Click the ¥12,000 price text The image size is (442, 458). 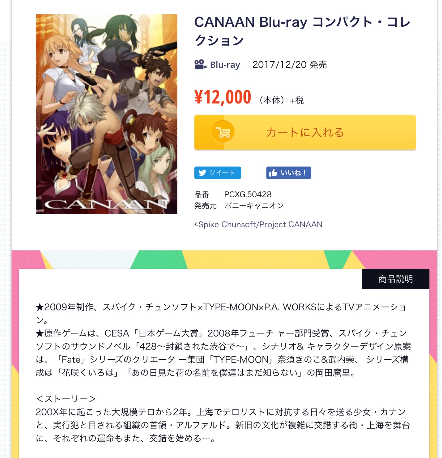tap(223, 97)
